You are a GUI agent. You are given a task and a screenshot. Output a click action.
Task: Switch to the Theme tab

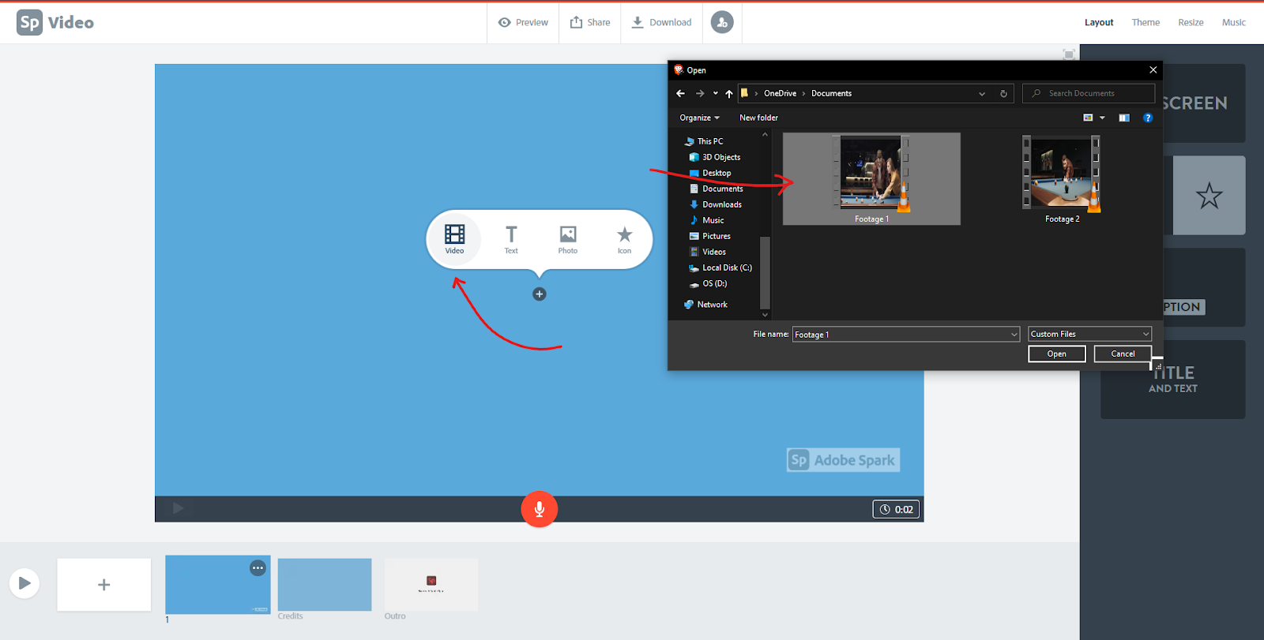click(x=1145, y=22)
